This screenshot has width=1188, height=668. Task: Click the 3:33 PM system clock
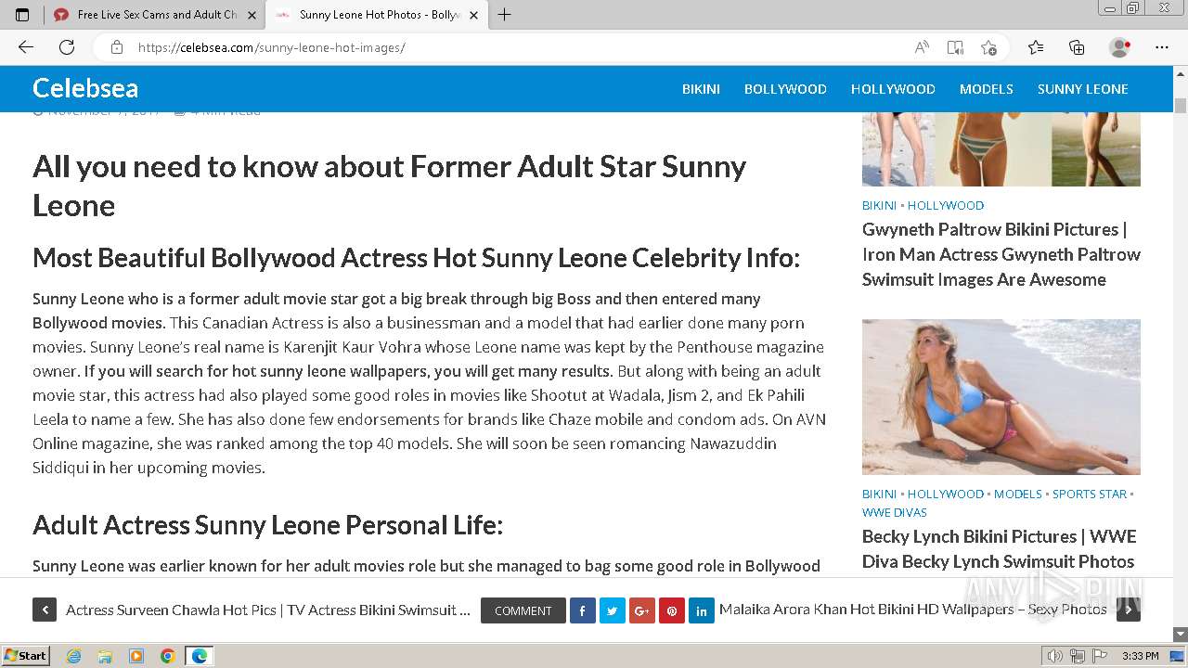click(x=1141, y=656)
